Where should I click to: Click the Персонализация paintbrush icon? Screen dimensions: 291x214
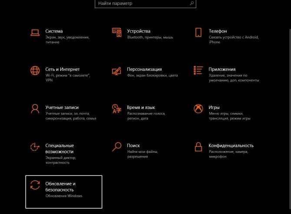tap(116, 71)
